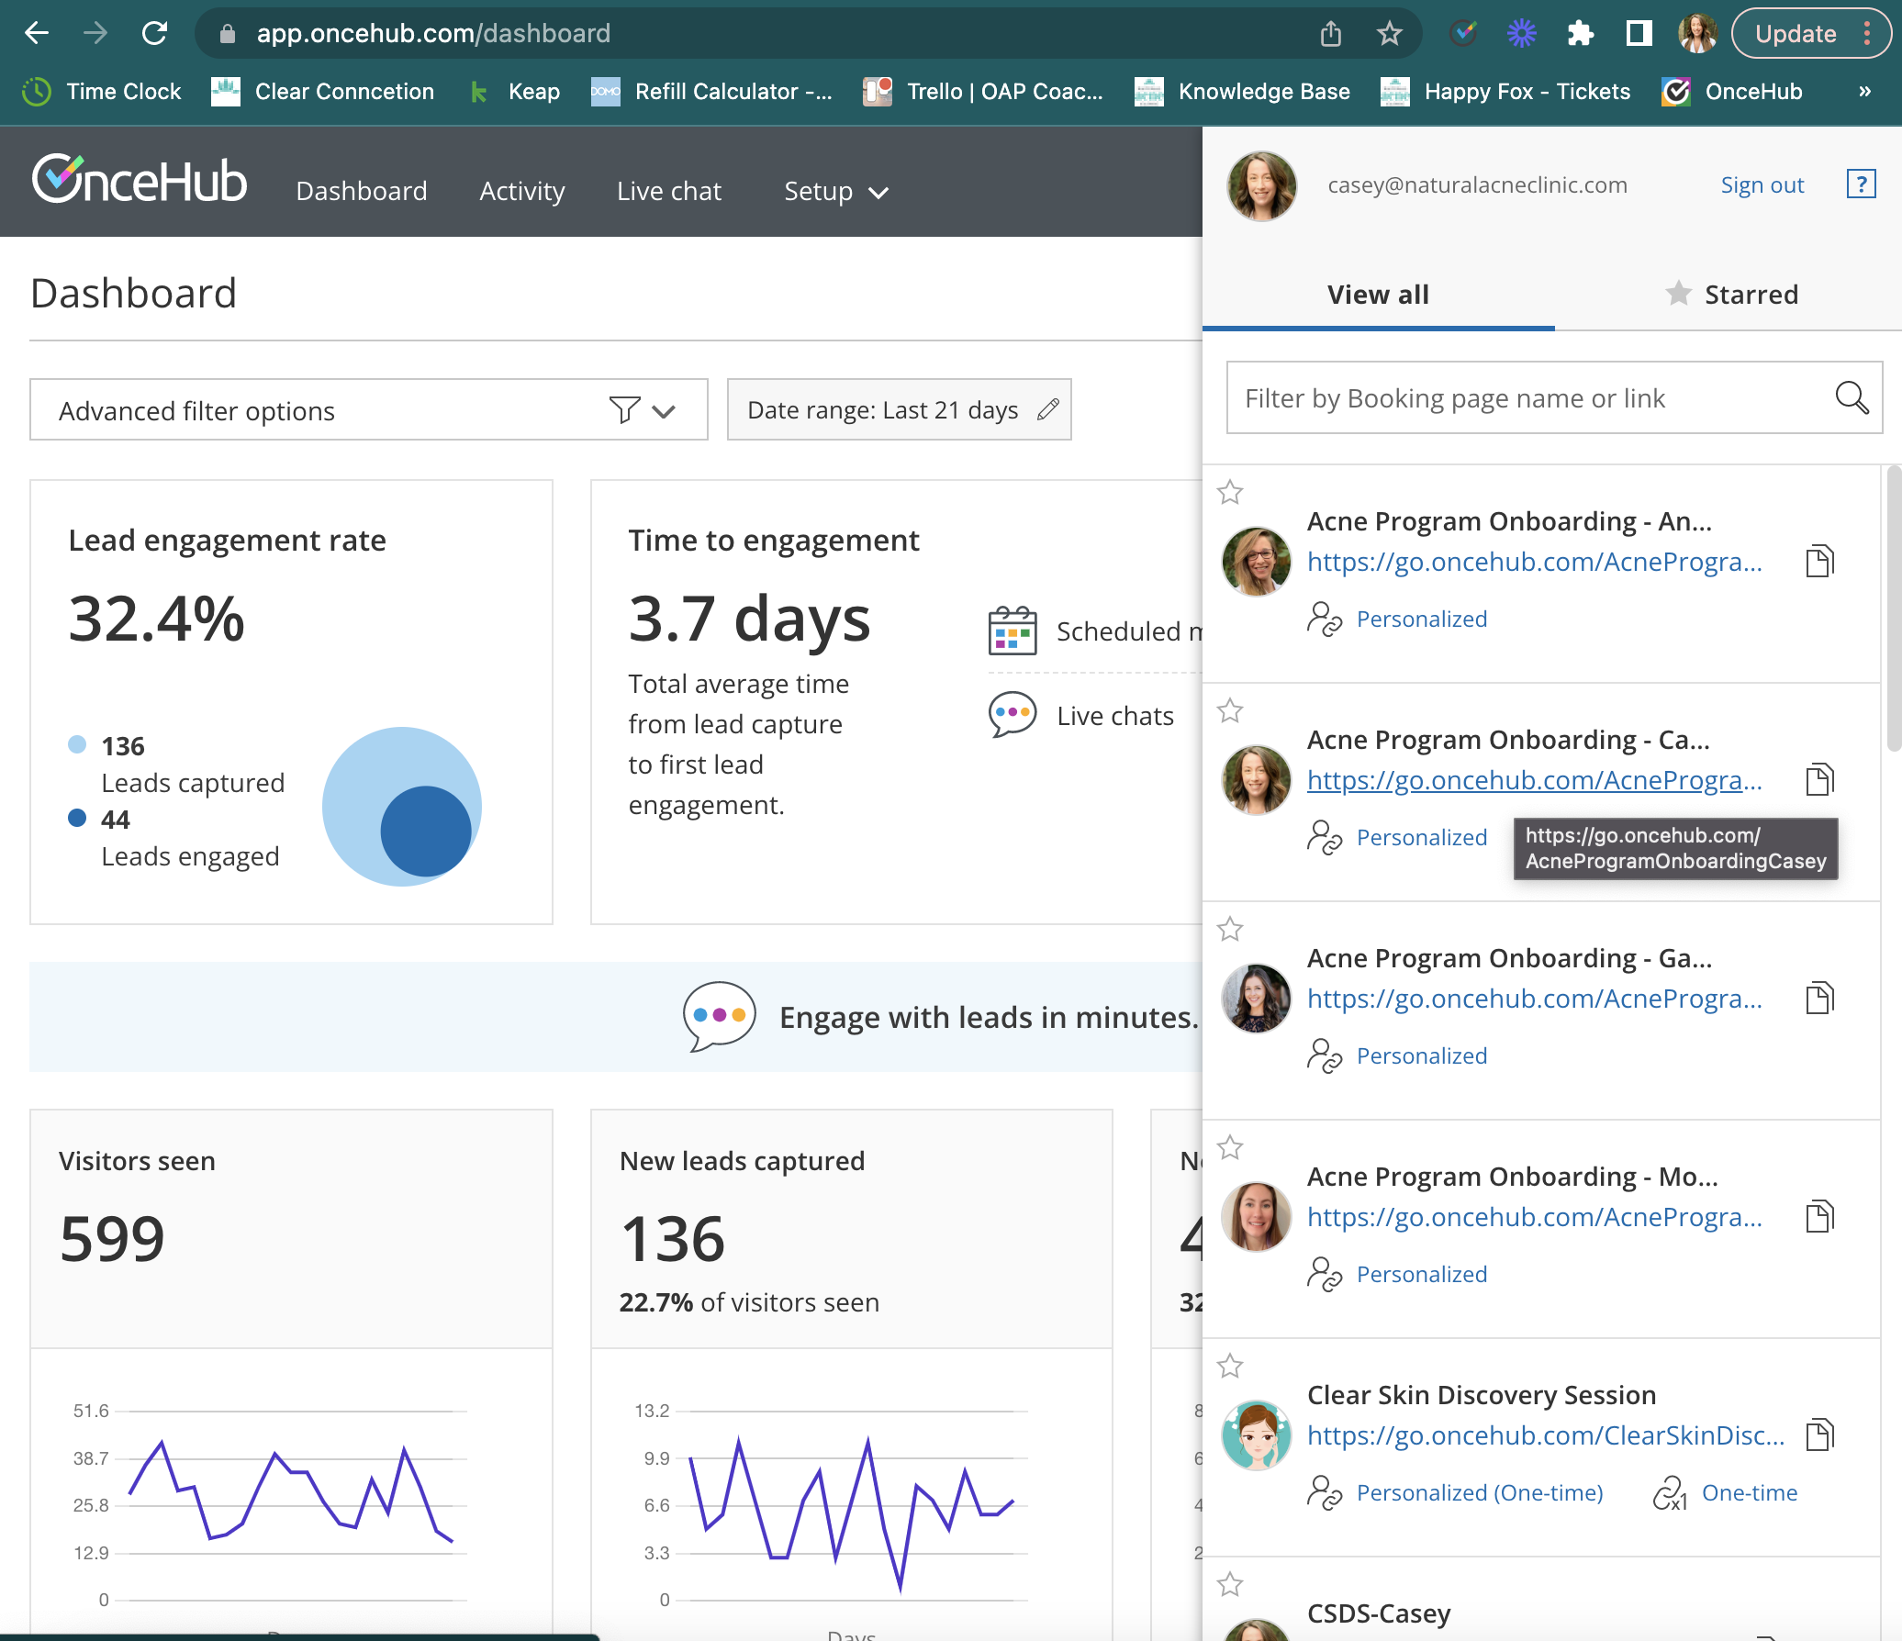Open the Happy Fox - Tickets bookmark
This screenshot has height=1641, width=1902.
pyautogui.click(x=1505, y=91)
